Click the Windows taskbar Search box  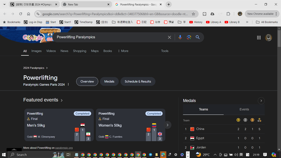coord(36,155)
